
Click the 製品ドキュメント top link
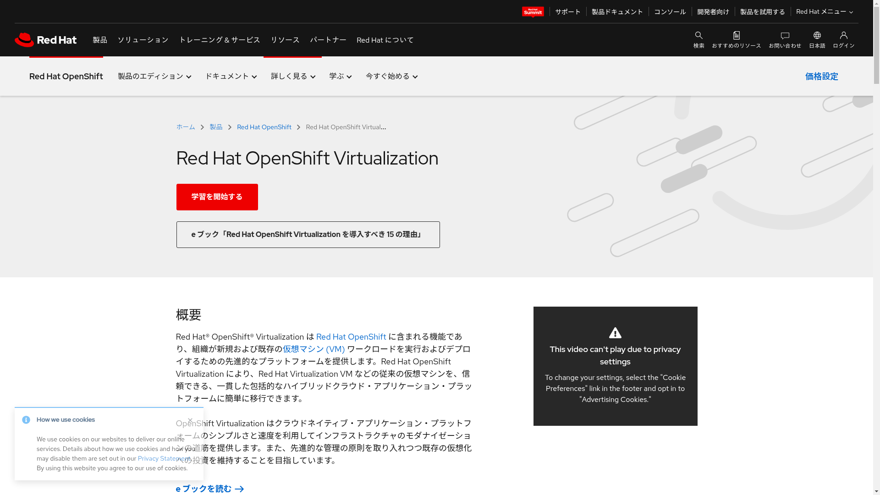617,11
